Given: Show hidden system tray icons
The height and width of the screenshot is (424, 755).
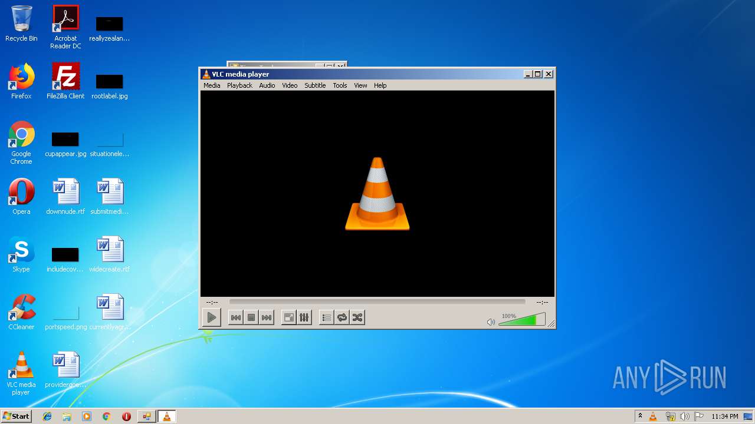Looking at the screenshot, I should [640, 416].
